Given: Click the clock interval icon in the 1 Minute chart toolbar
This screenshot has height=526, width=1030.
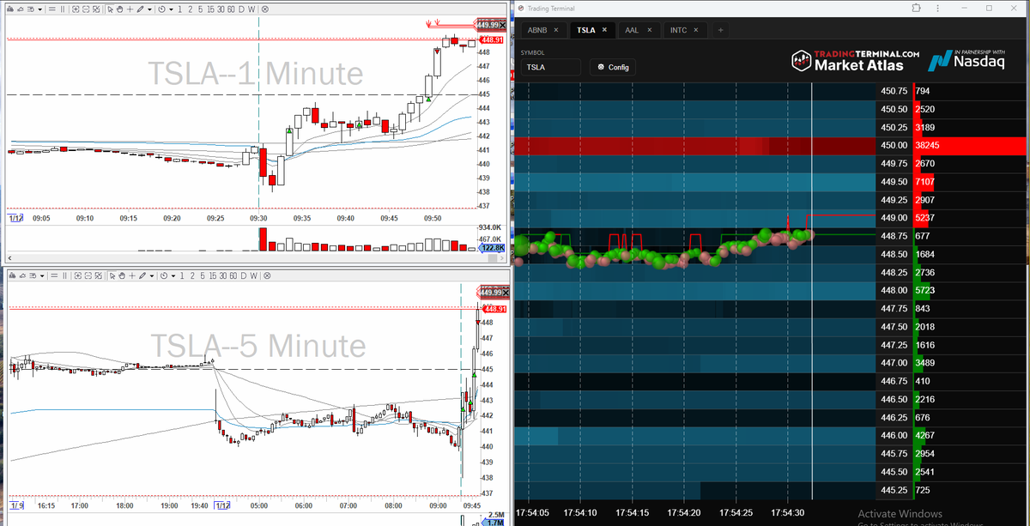Looking at the screenshot, I should click(161, 9).
